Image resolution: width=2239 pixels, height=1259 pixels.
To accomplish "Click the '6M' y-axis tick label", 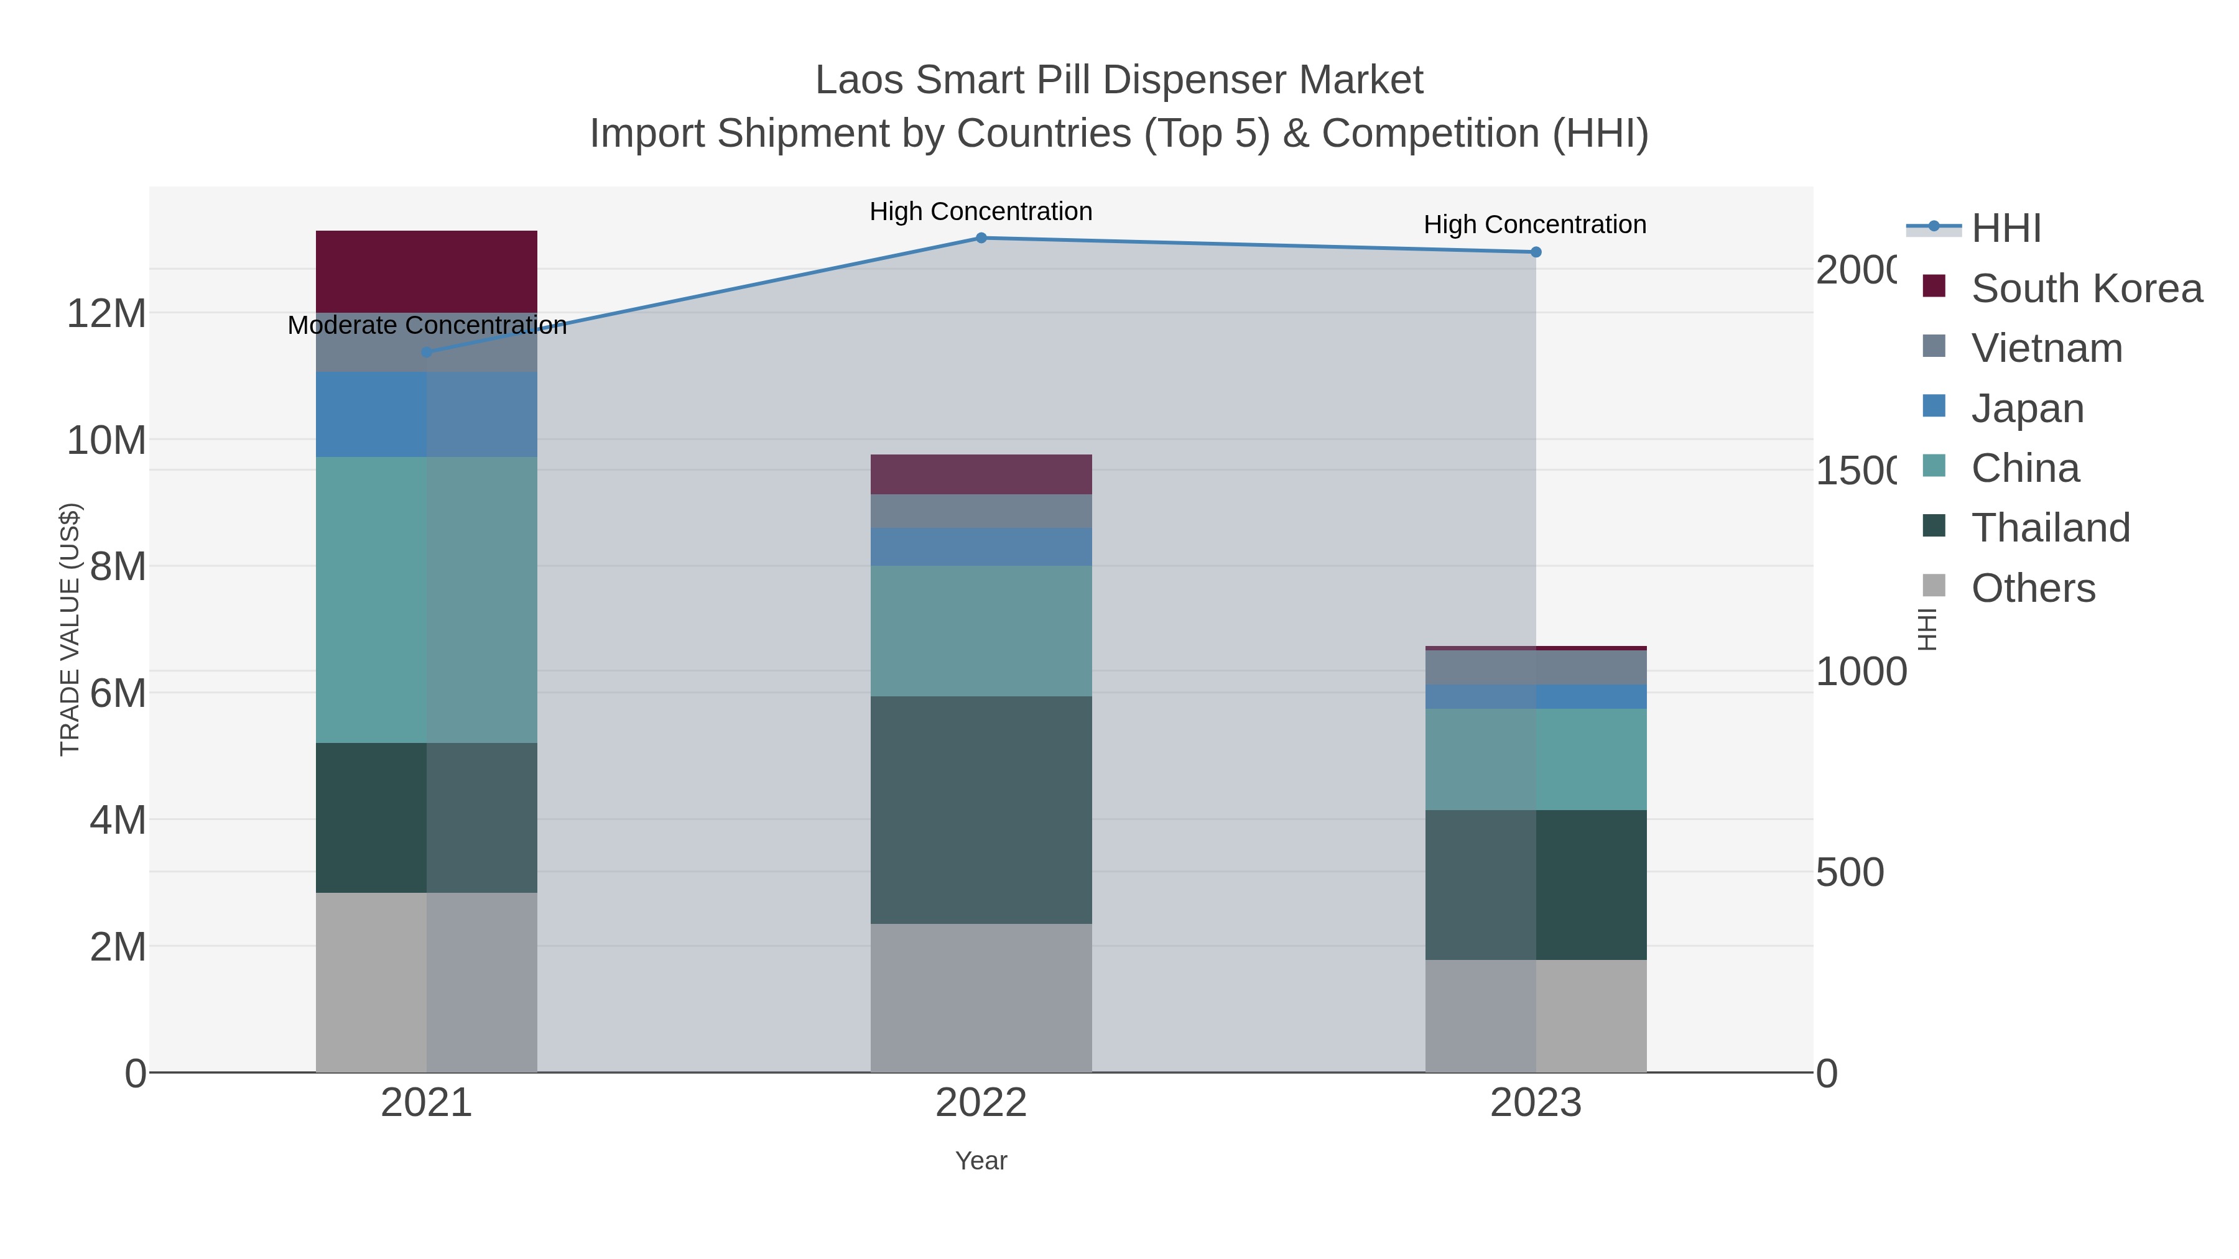I will click(118, 693).
